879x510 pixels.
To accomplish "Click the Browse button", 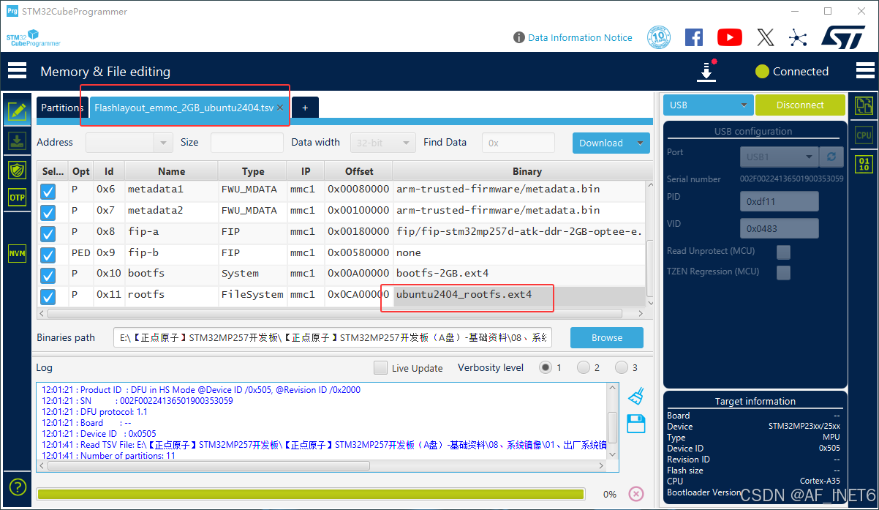I will coord(607,337).
